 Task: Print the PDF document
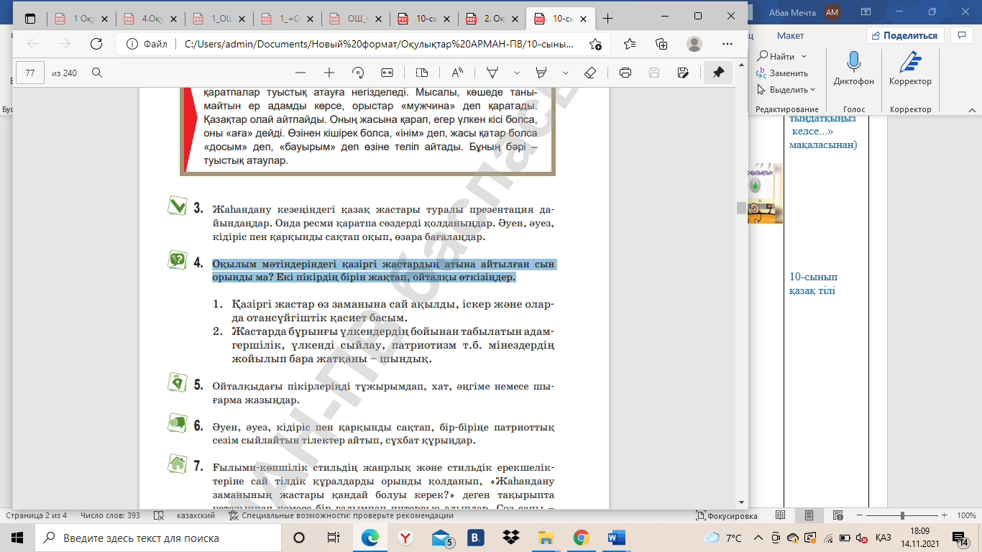click(x=625, y=73)
